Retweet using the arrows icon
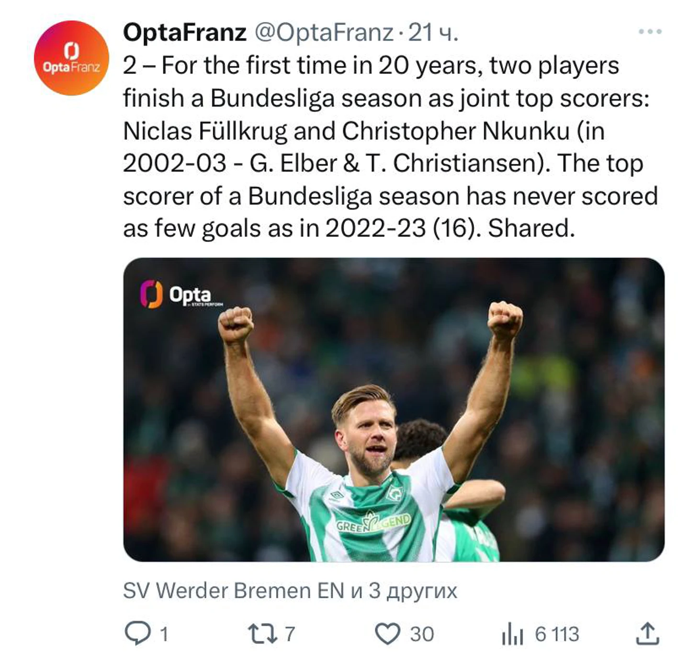The image size is (699, 669). [x=262, y=634]
